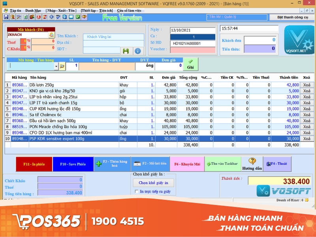Click the Địa chỉ input field
The image size is (316, 237).
click(113, 43)
